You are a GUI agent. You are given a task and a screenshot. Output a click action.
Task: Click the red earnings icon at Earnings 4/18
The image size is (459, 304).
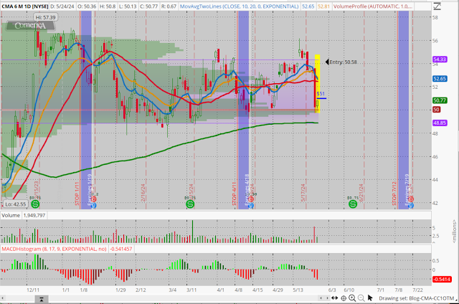(251, 199)
